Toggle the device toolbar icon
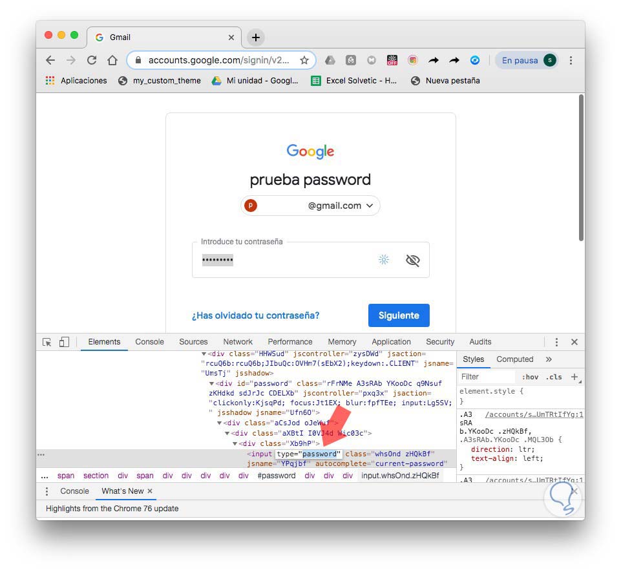 pyautogui.click(x=64, y=342)
